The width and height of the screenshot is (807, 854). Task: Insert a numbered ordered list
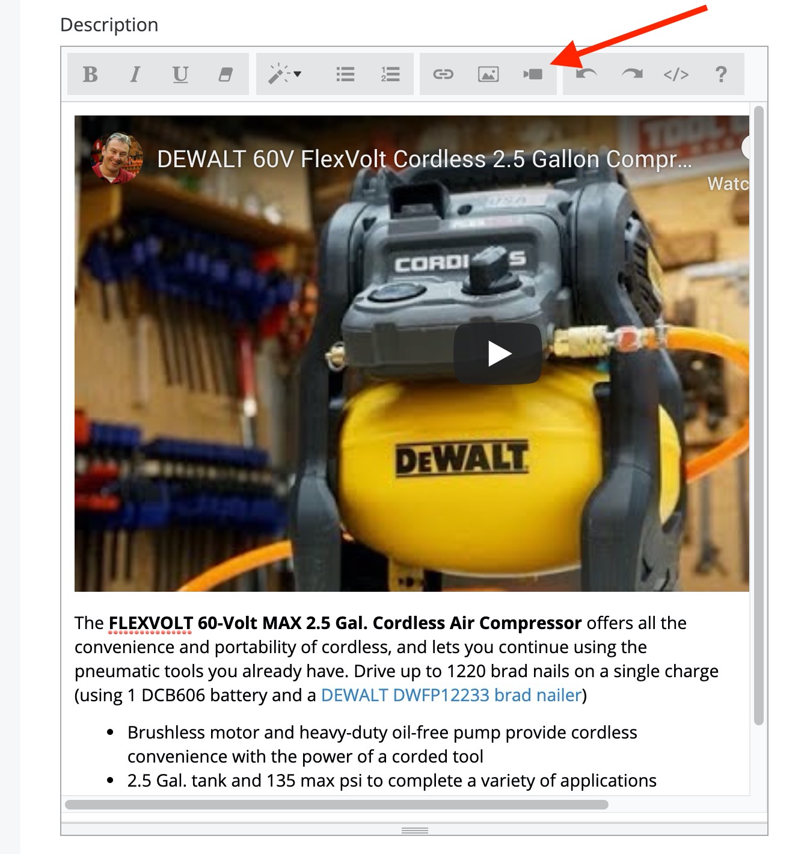pyautogui.click(x=390, y=74)
